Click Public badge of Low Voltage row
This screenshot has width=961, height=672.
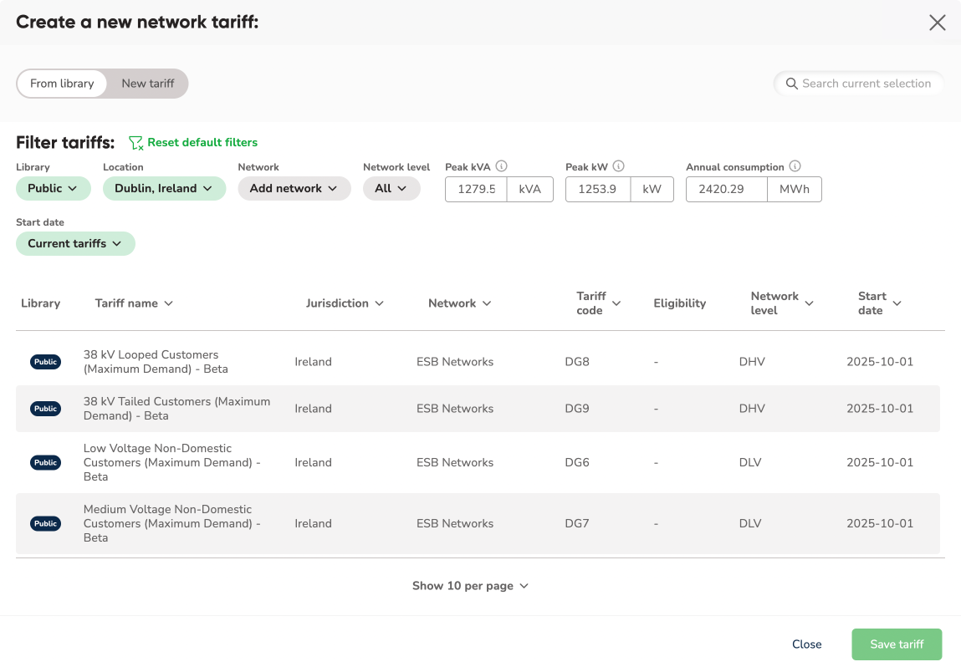click(45, 462)
